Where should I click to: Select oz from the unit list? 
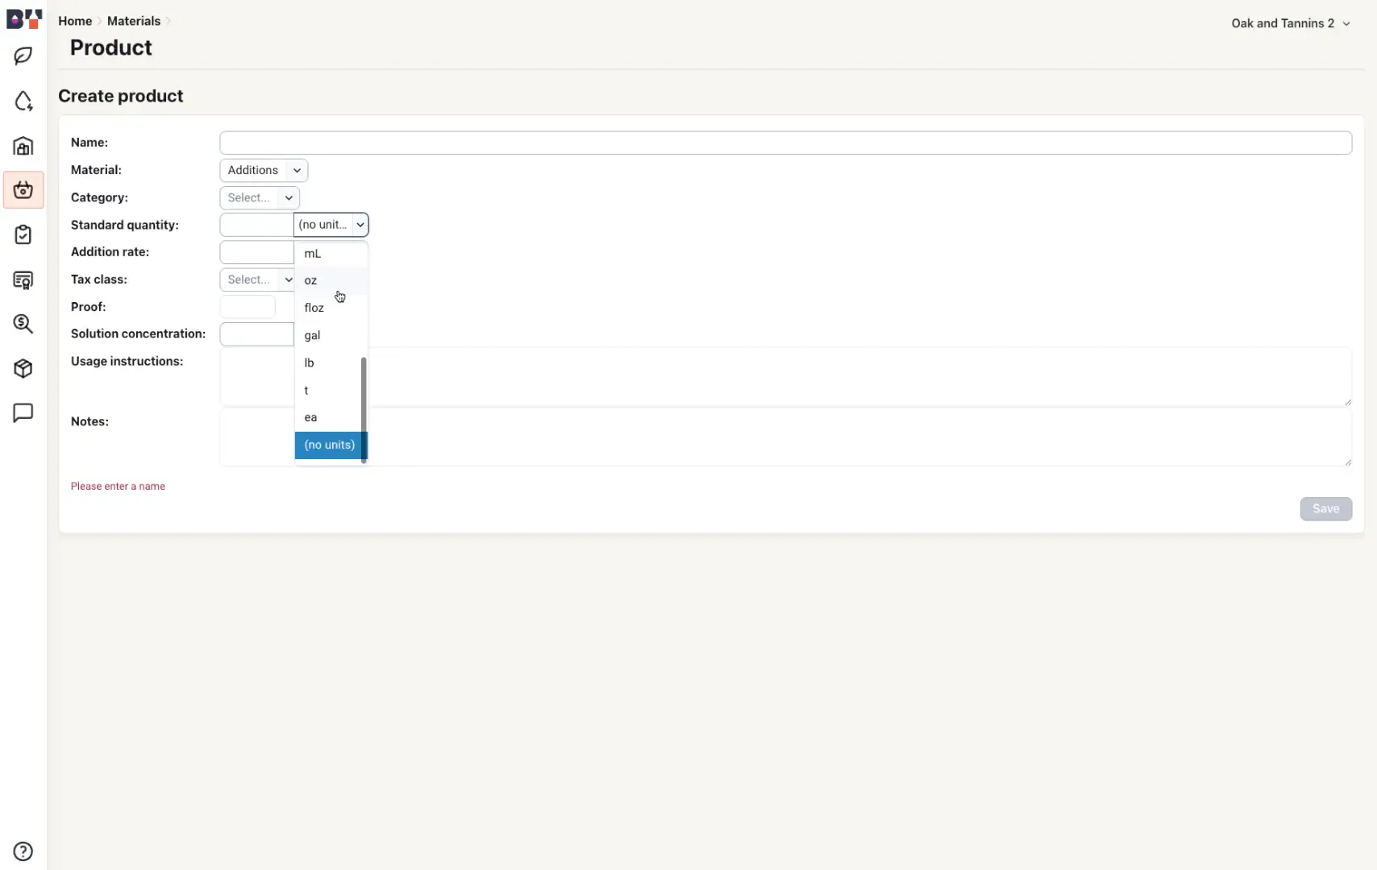point(331,280)
